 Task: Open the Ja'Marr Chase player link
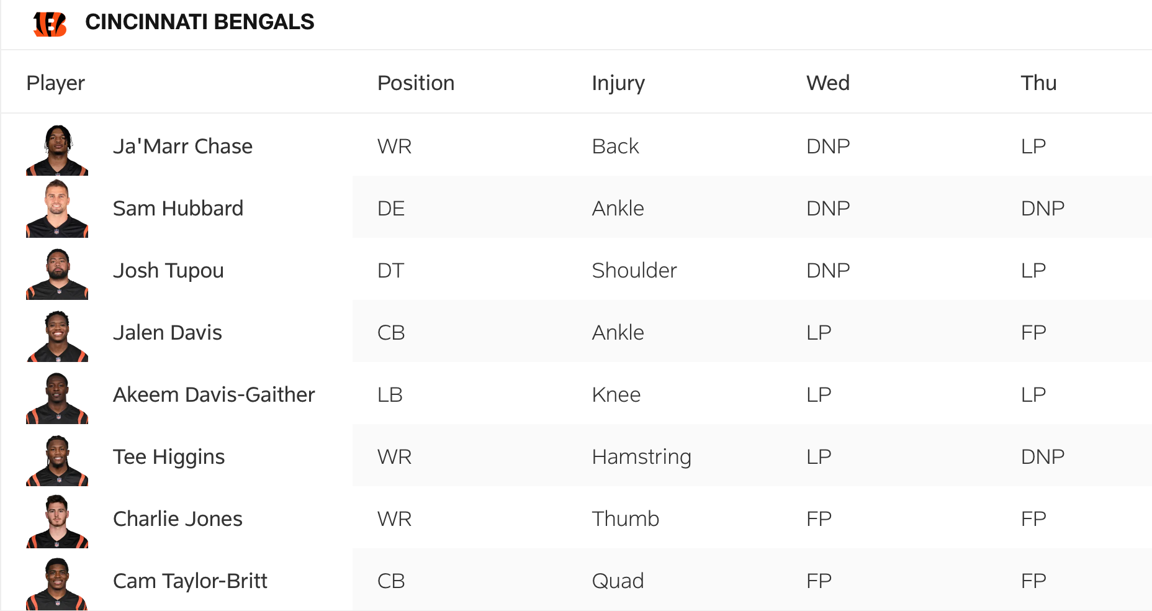click(182, 147)
